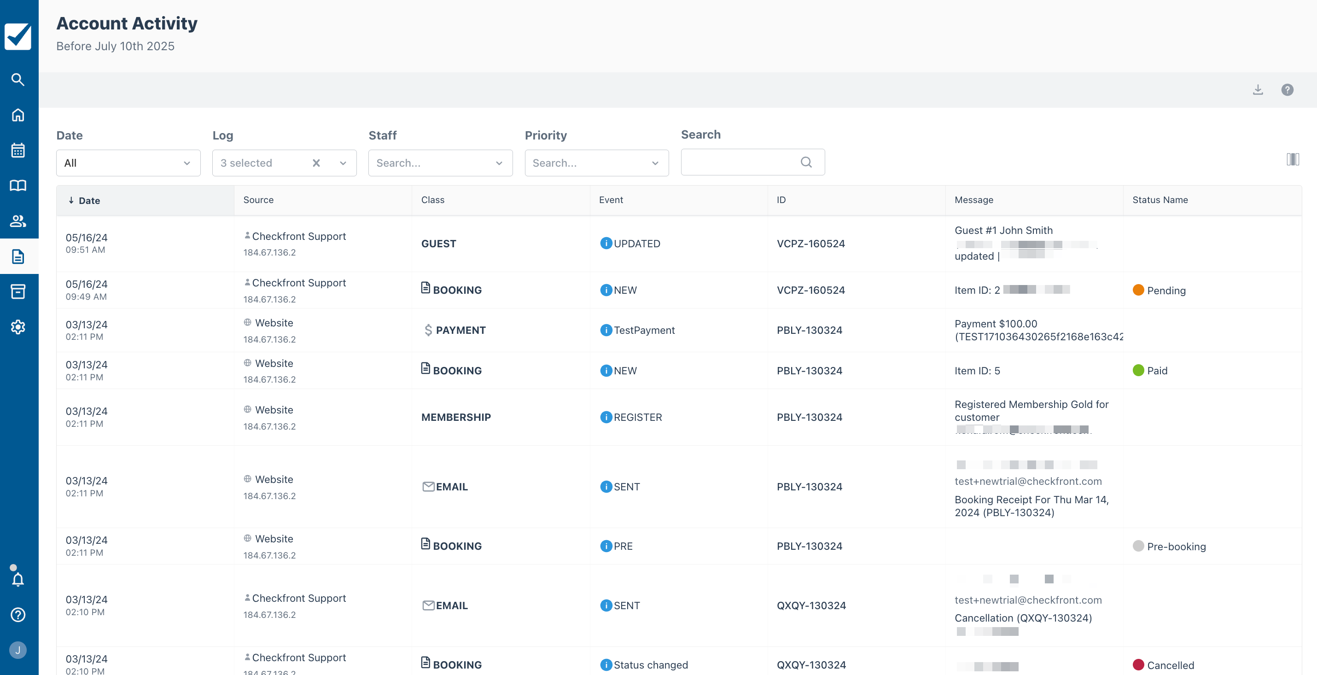Viewport: 1317px width, 675px height.
Task: Click 'Checkfront Support' in the 09:49 AM row
Action: click(x=299, y=283)
